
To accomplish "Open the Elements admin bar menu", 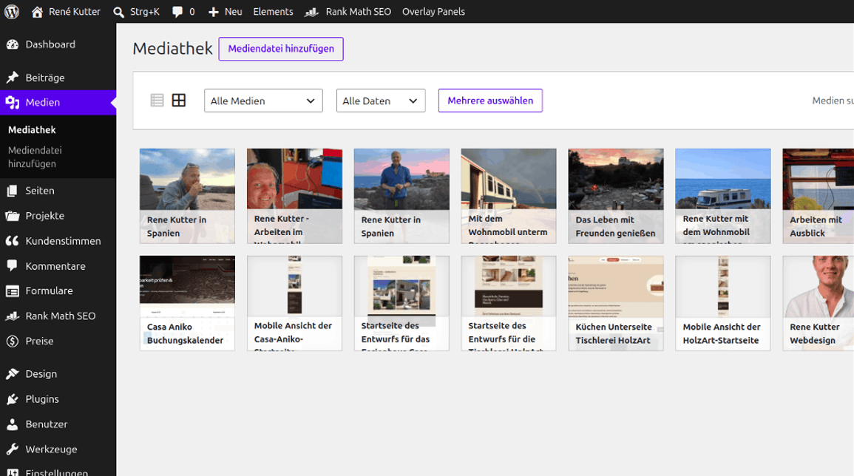I will (273, 11).
